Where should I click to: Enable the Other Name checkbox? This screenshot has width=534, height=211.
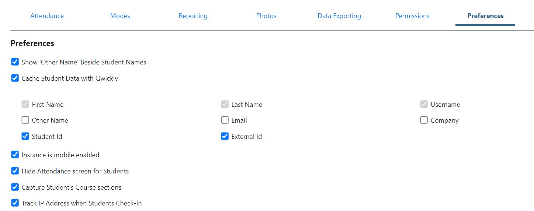click(25, 120)
